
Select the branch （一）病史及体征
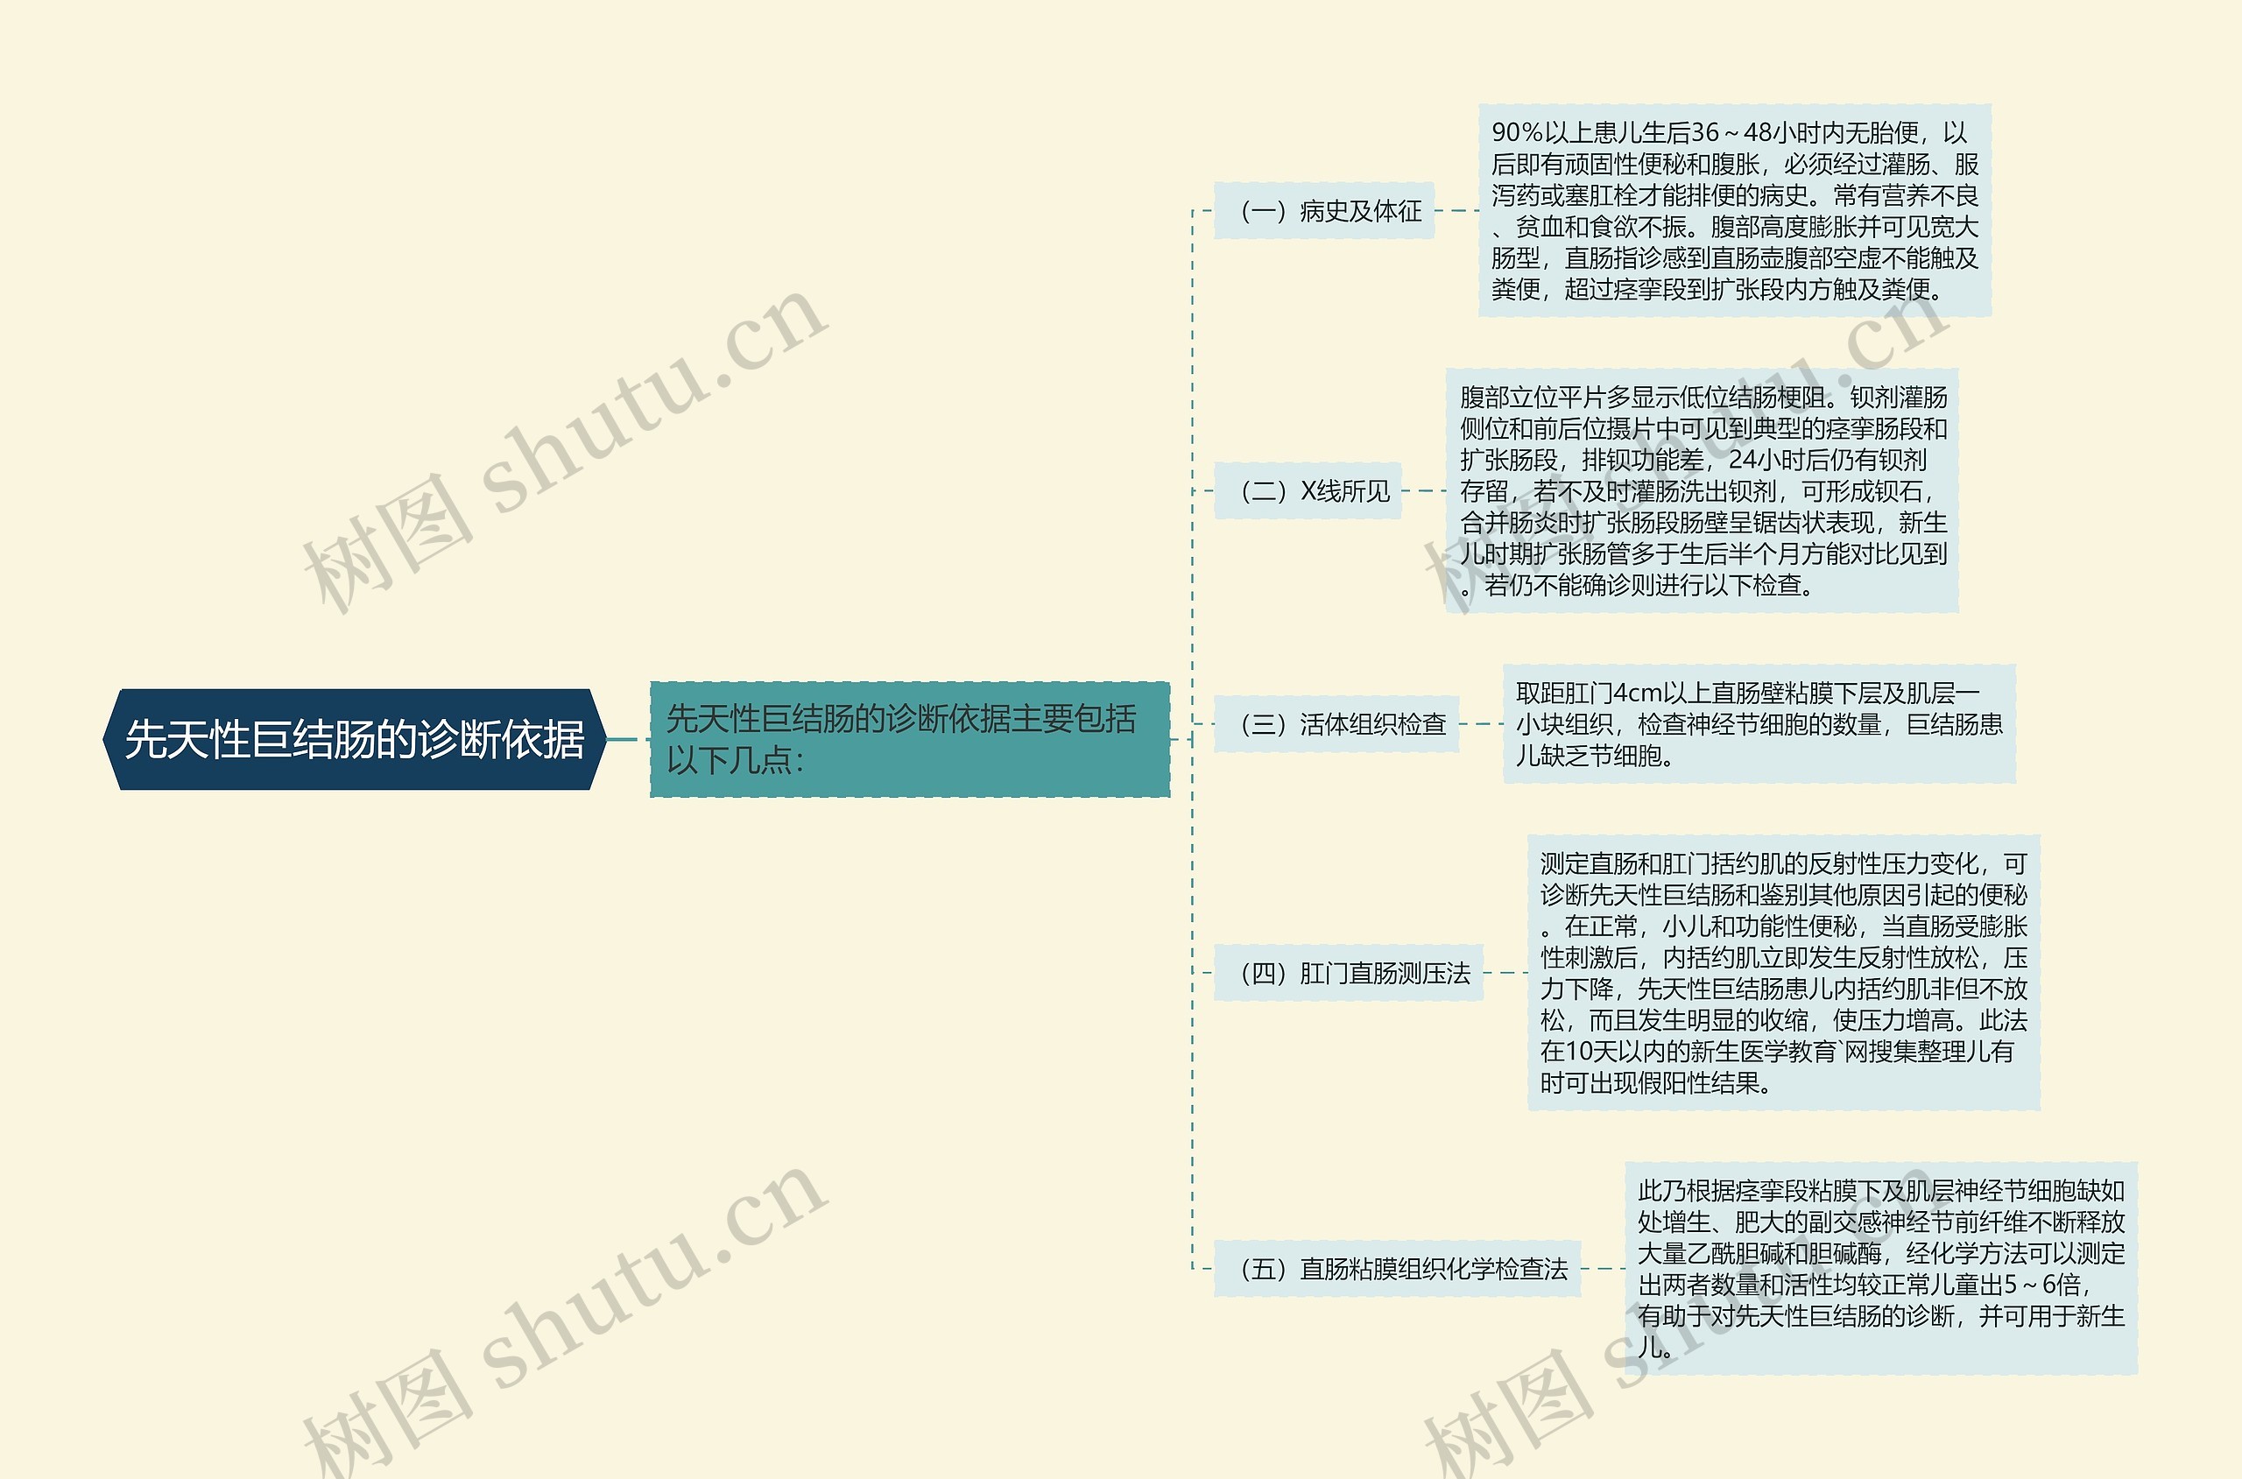(1323, 210)
